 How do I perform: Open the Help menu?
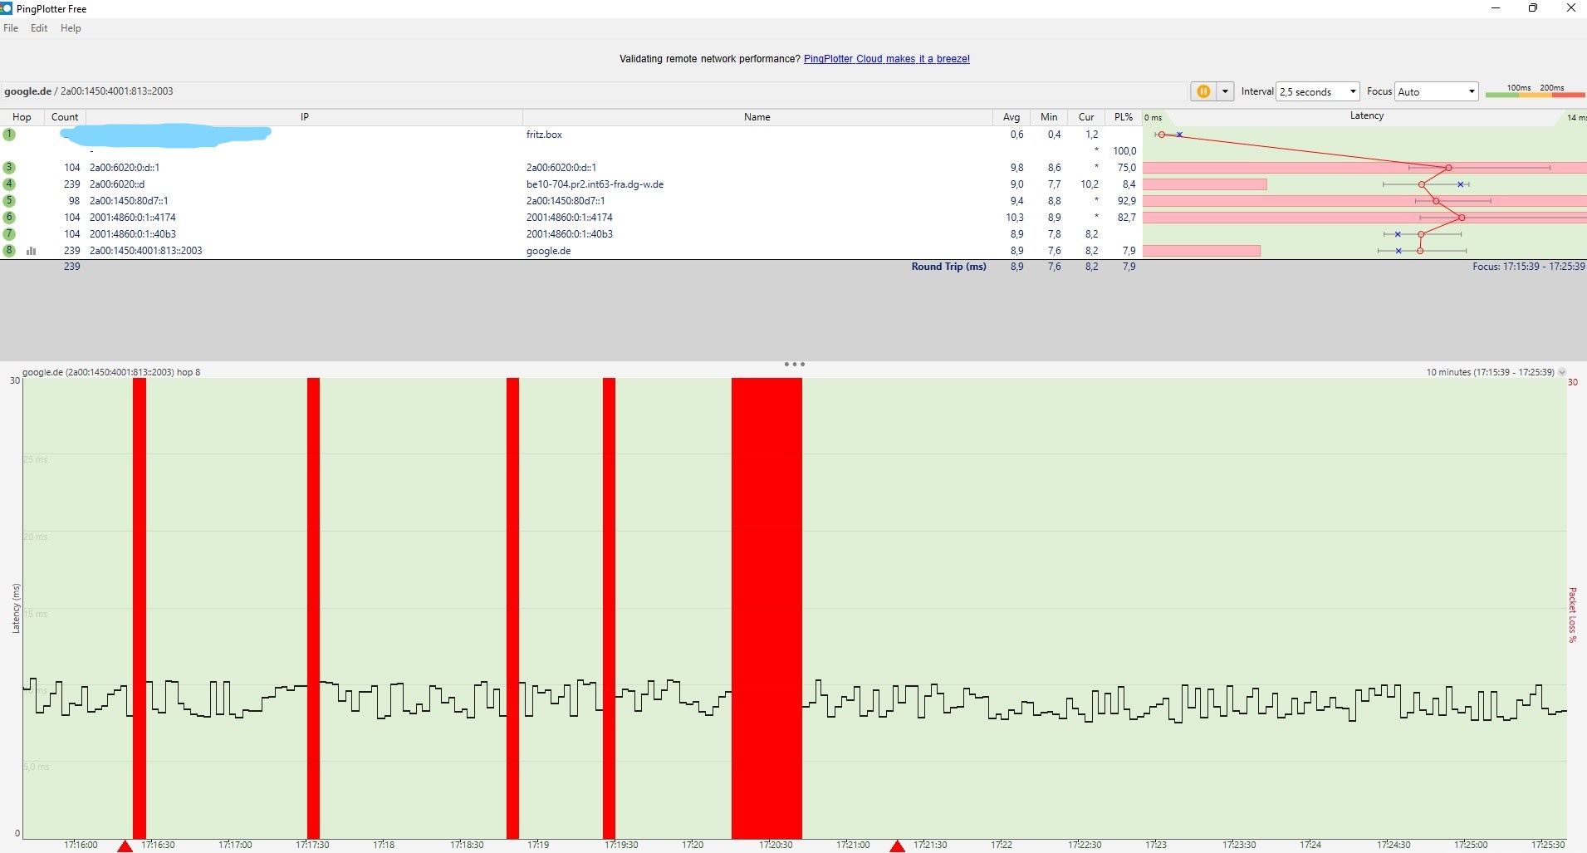tap(71, 28)
